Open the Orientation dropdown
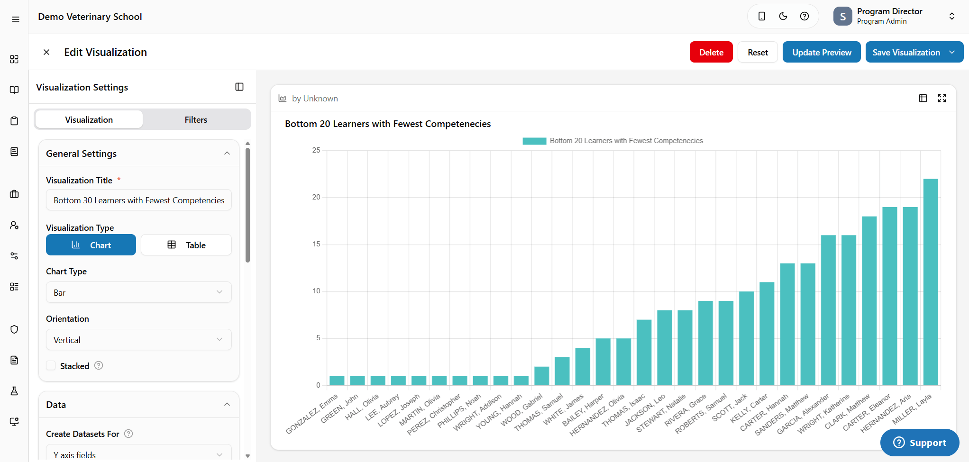The width and height of the screenshot is (969, 462). (x=139, y=340)
